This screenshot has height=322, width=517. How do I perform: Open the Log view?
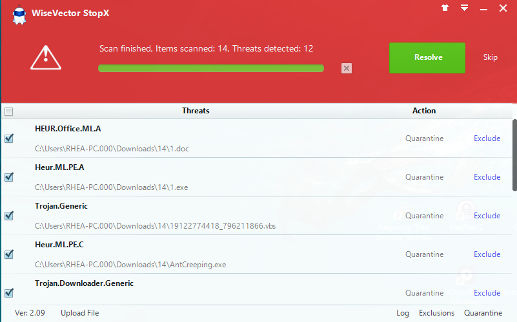point(403,313)
